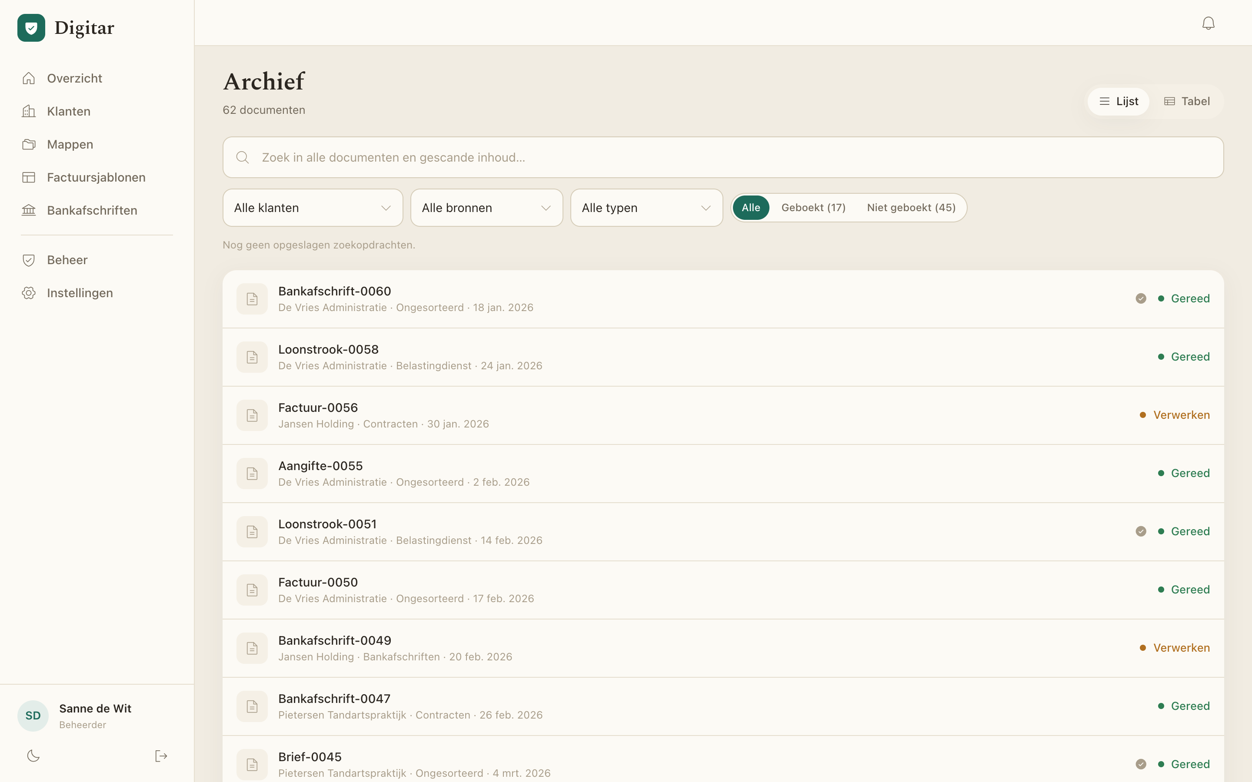Viewport: 1252px width, 782px height.
Task: Click booked checkmark badge on Bankafschrift-0060
Action: click(1141, 298)
